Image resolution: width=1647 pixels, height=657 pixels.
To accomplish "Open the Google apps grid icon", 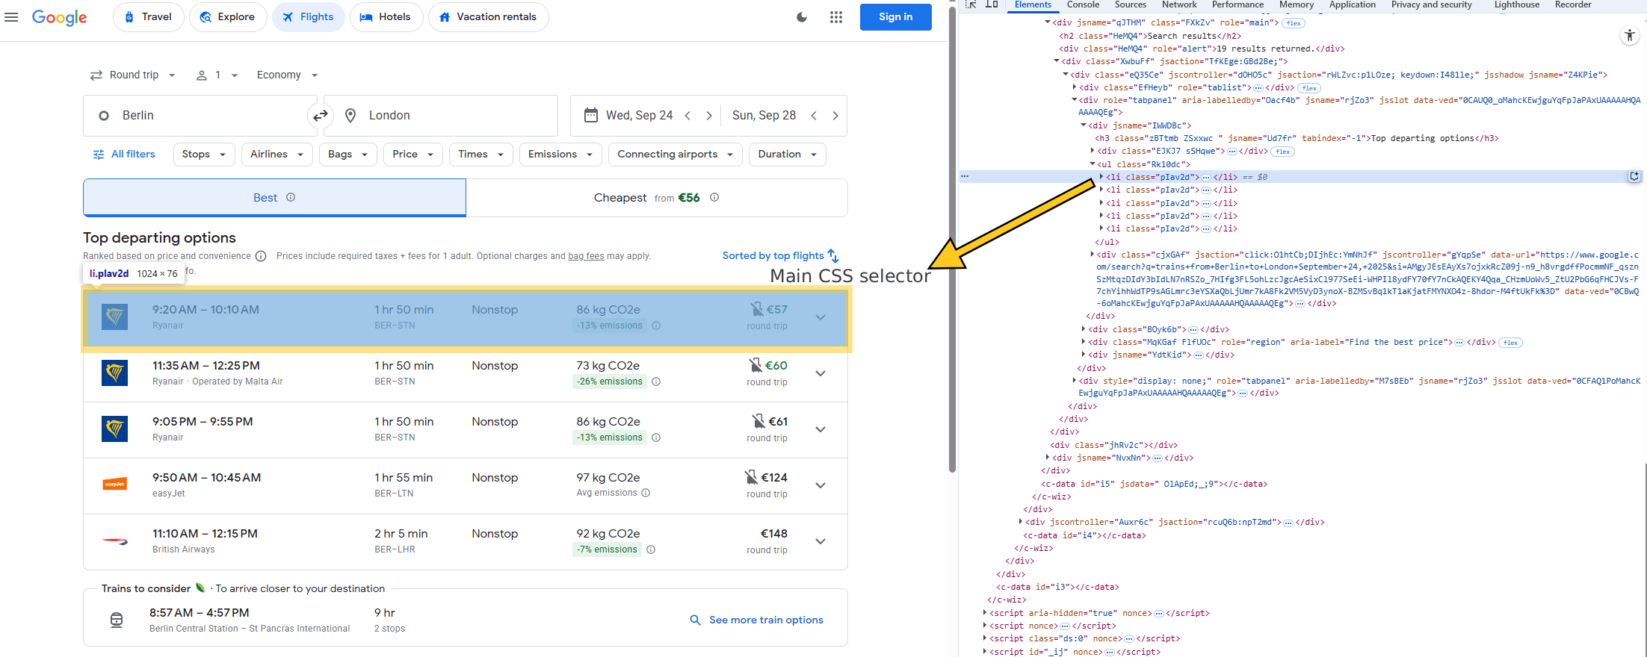I will pyautogui.click(x=836, y=17).
